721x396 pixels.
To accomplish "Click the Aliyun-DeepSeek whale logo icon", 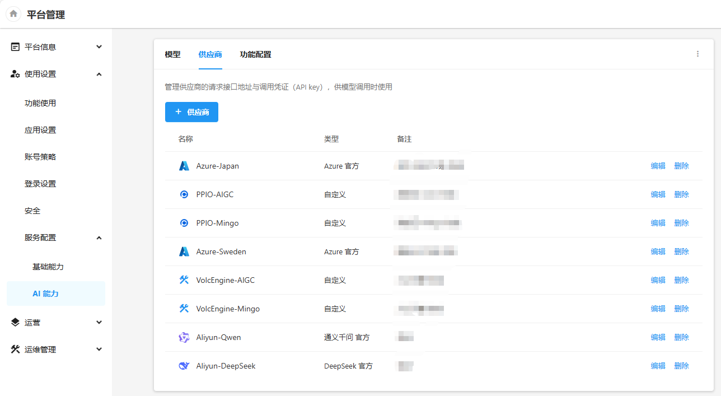I will click(184, 366).
